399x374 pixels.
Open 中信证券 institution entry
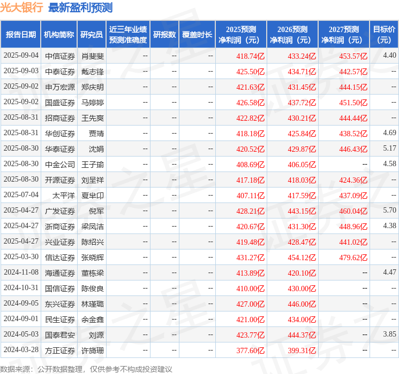(59, 56)
